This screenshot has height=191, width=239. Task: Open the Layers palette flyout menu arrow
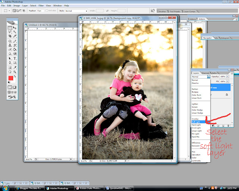tap(232, 73)
